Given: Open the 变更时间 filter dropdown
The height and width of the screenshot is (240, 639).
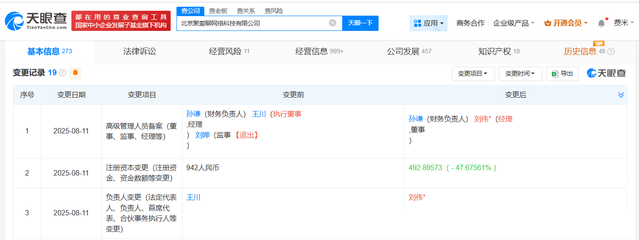Looking at the screenshot, I should 520,73.
